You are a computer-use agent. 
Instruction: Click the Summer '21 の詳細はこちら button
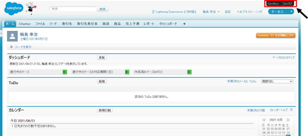pos(276,35)
